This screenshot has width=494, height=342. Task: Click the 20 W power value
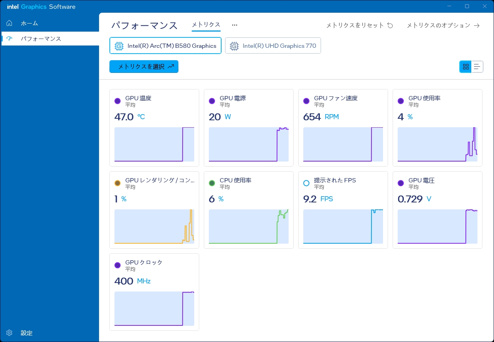coord(220,117)
